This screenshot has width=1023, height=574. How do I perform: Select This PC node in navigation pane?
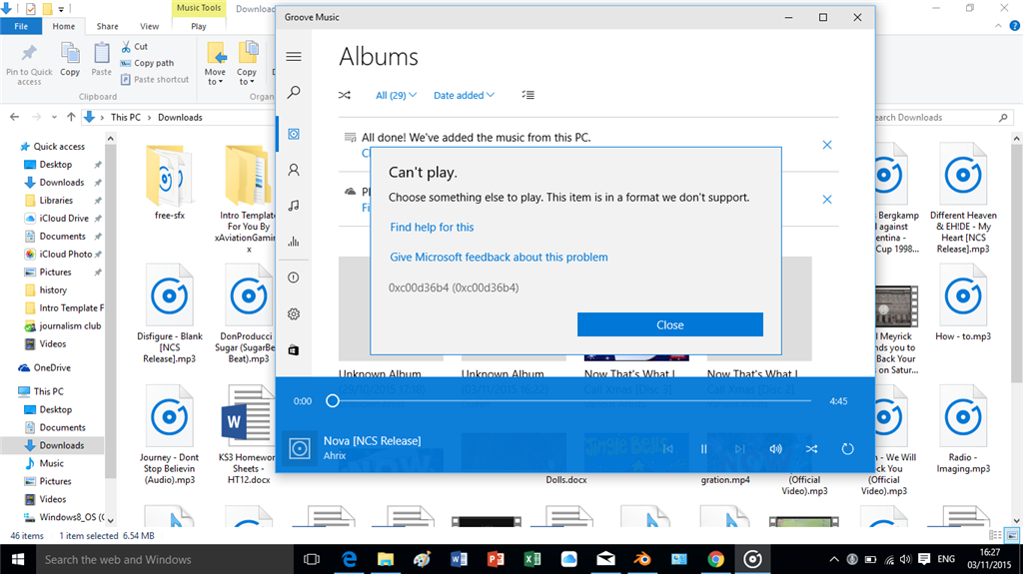pyautogui.click(x=41, y=391)
